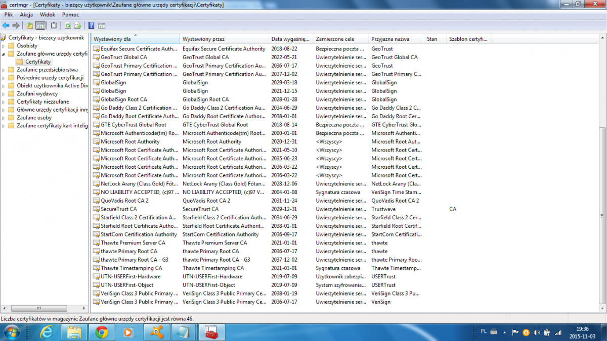This screenshot has height=341, width=607.
Task: Click the Forward arrow in the toolbar
Action: click(16, 25)
